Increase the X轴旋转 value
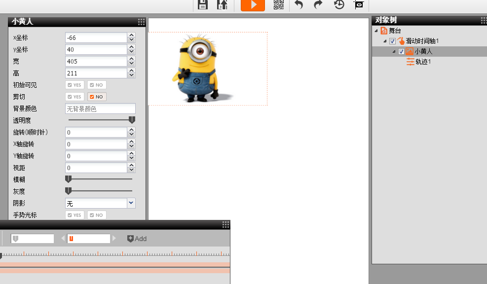The image size is (487, 284). (x=131, y=142)
